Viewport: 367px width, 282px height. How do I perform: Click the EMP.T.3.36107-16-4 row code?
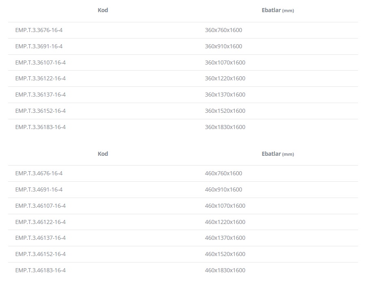(x=40, y=62)
